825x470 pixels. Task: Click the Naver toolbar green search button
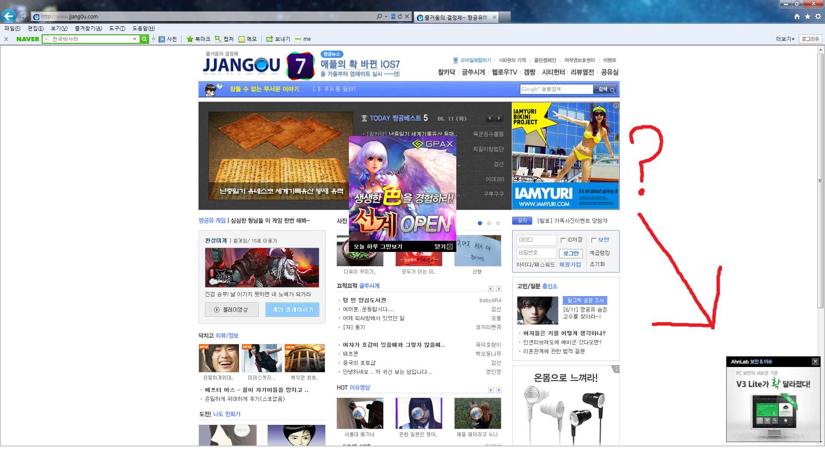(144, 39)
